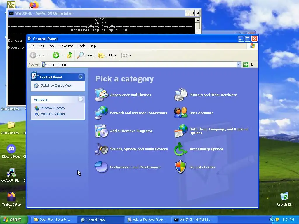Open the Appearance and Themes category icon
299x224 pixels.
click(x=101, y=95)
